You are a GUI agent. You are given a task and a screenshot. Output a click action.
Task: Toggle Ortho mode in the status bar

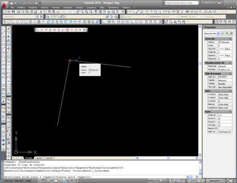[48, 181]
